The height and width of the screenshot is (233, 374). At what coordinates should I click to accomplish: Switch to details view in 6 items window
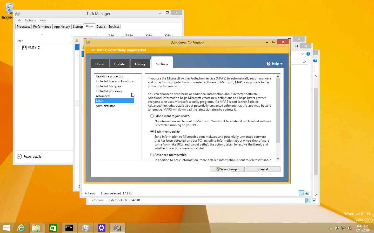(x=302, y=193)
